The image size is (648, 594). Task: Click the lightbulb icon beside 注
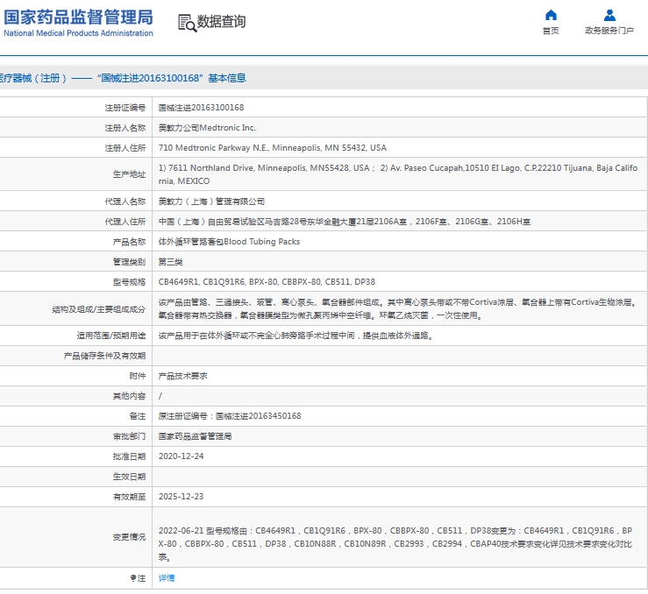tap(133, 578)
